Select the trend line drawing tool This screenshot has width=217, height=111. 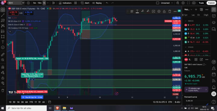(3, 15)
